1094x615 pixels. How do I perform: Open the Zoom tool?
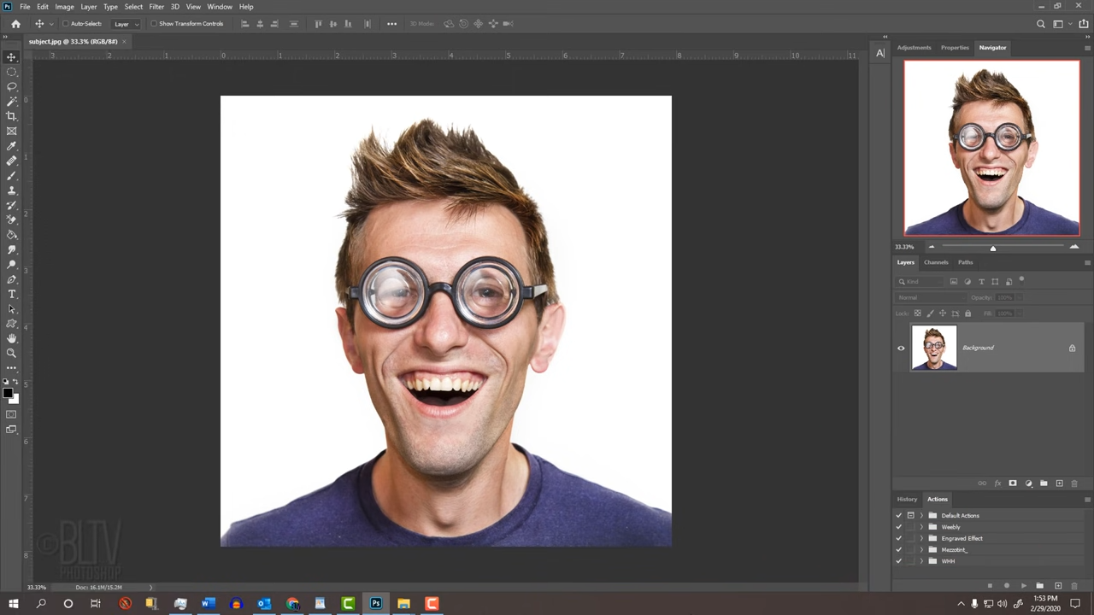pyautogui.click(x=11, y=353)
